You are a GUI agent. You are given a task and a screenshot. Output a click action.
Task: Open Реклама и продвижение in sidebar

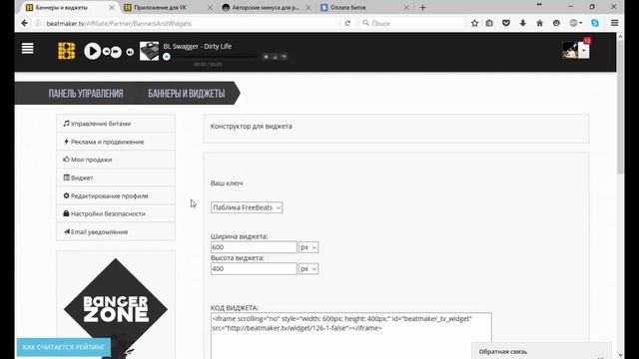pyautogui.click(x=116, y=142)
